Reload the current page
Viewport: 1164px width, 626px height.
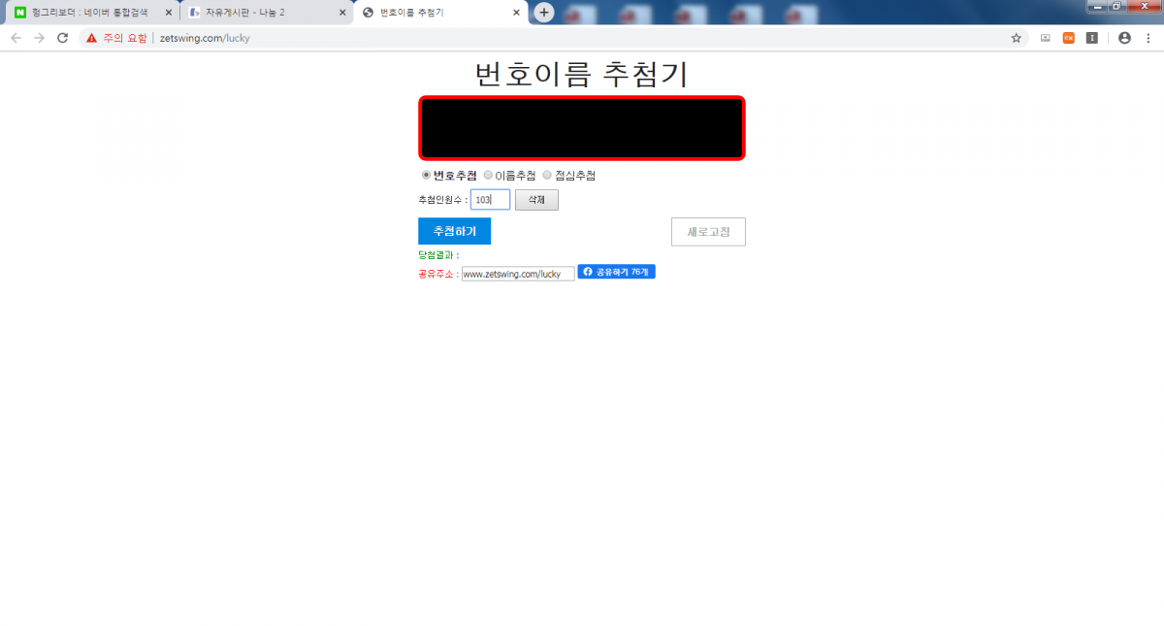(63, 38)
